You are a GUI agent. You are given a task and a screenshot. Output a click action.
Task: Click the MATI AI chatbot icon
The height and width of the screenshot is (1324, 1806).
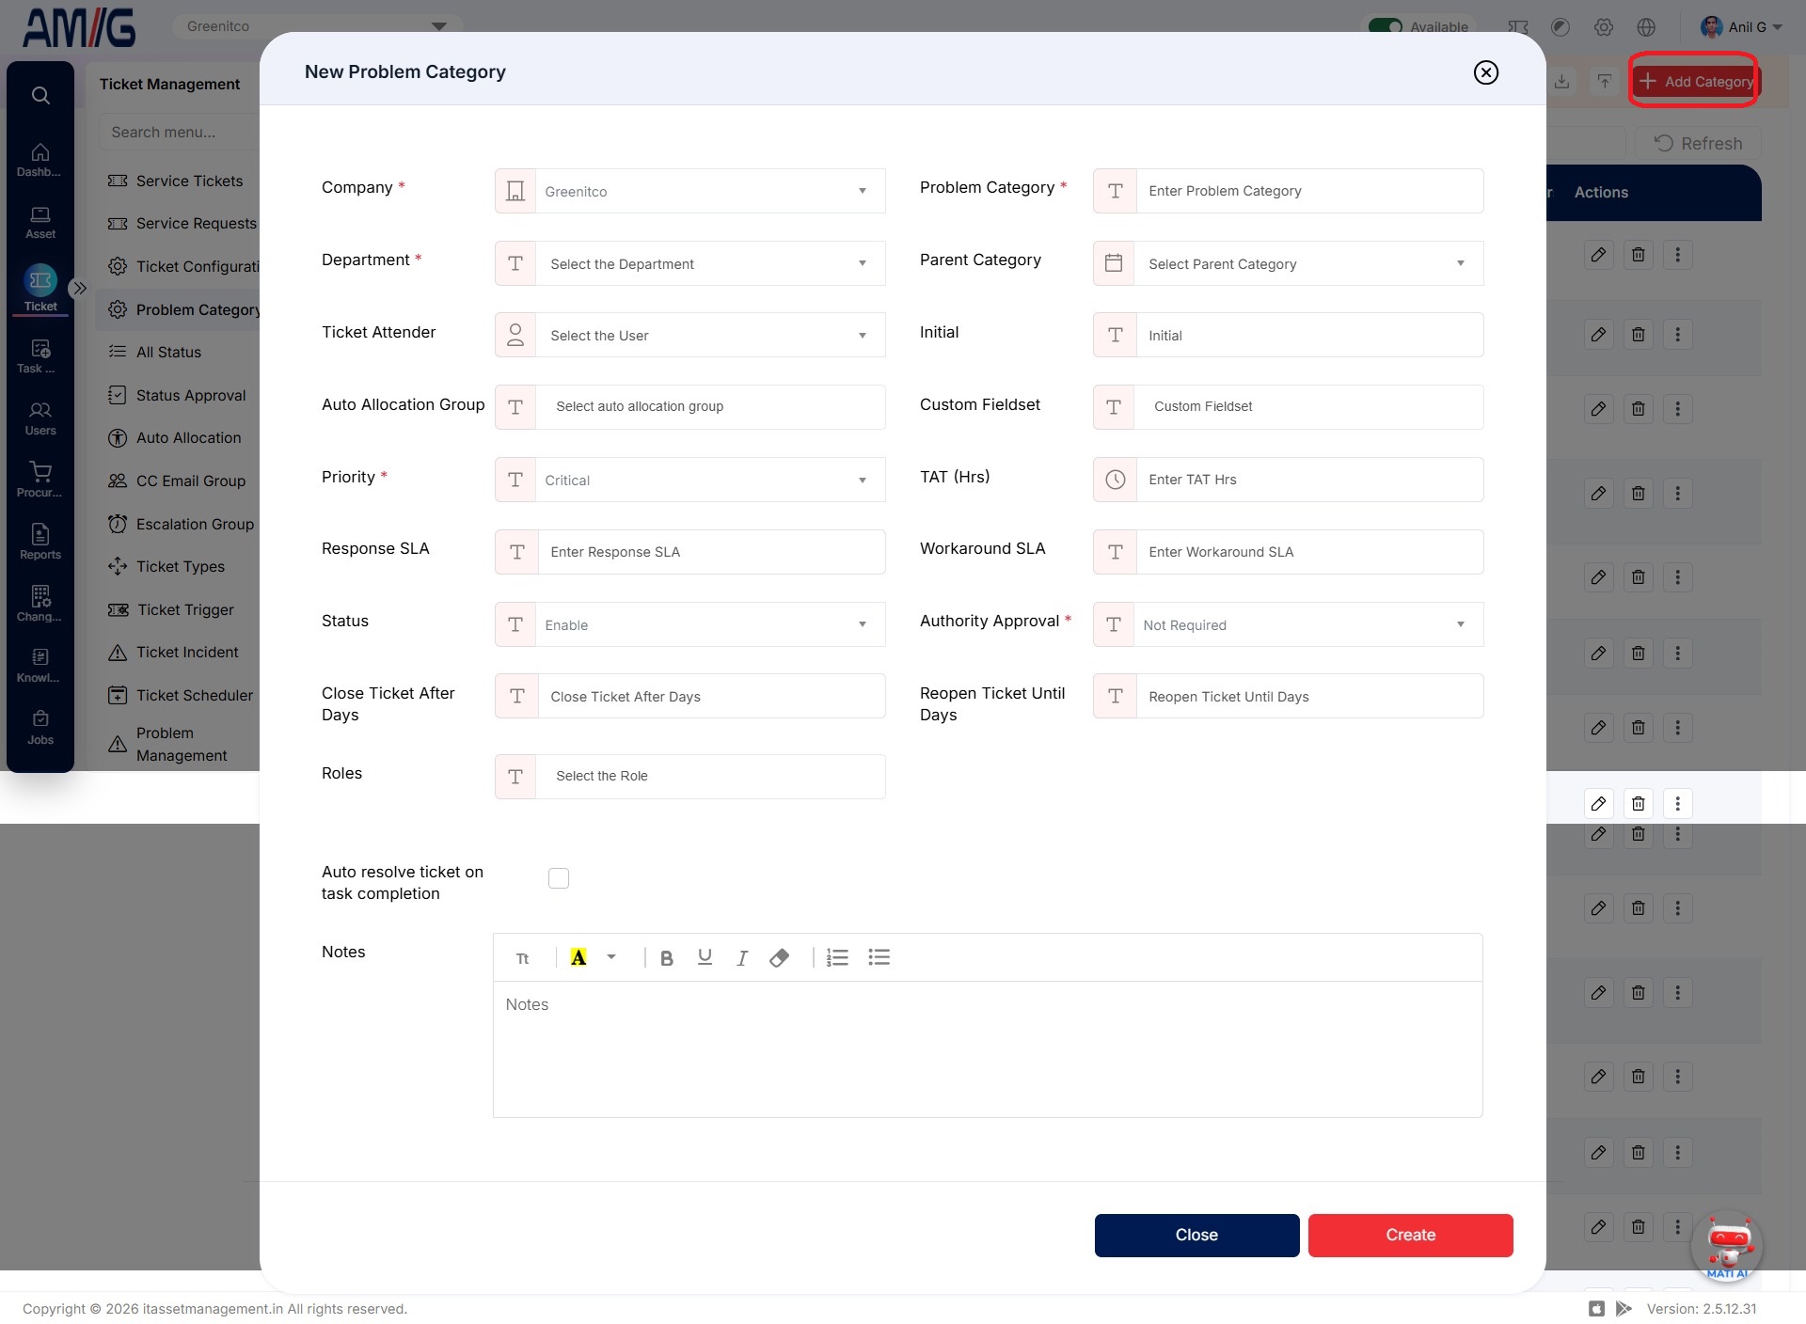(1727, 1248)
